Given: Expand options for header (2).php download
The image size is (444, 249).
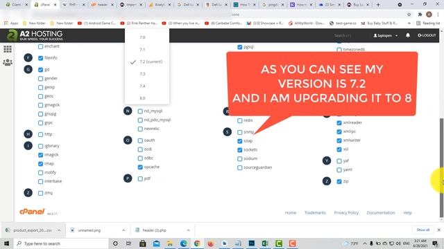Looking at the screenshot, I should [x=188, y=230].
